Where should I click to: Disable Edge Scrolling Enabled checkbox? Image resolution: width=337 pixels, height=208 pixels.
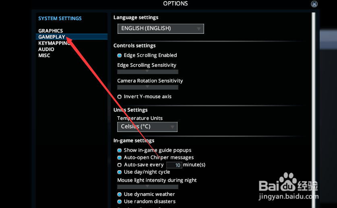coord(120,56)
